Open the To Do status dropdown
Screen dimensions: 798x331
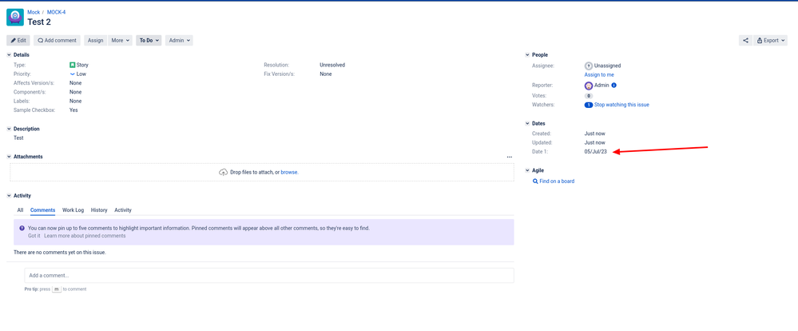pos(149,40)
